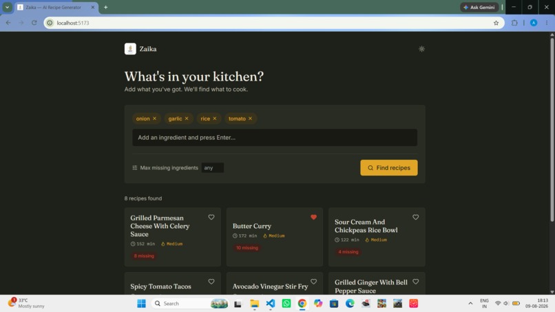Open Google Chrome from the taskbar

click(x=302, y=304)
